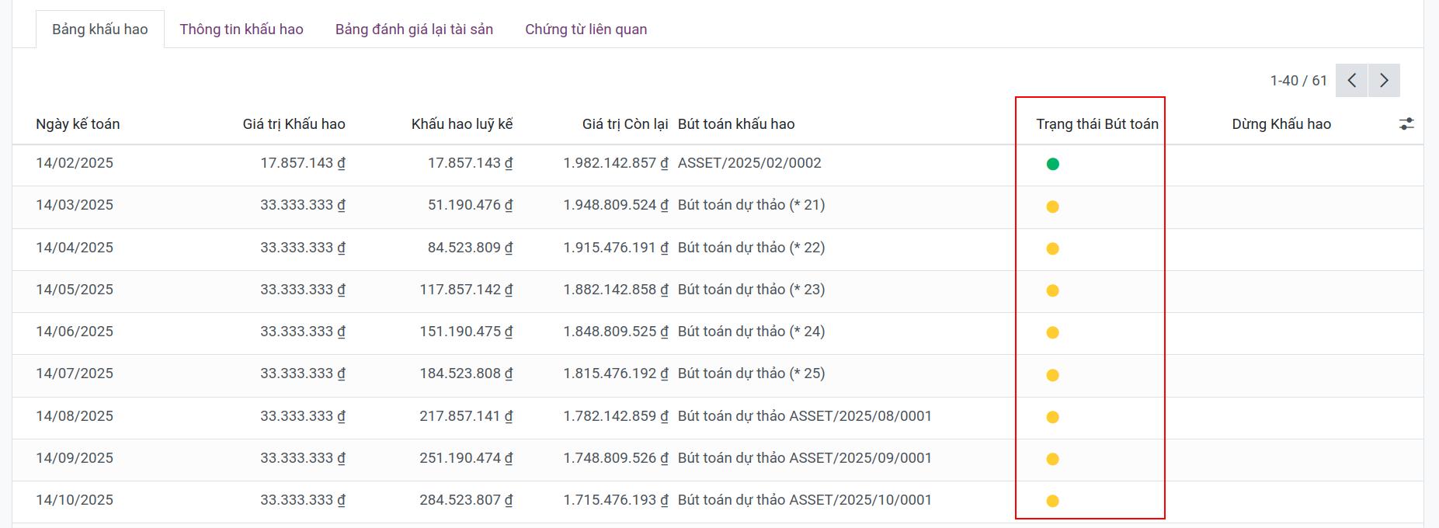Click the Bút toán khấu hao column header

tap(736, 124)
